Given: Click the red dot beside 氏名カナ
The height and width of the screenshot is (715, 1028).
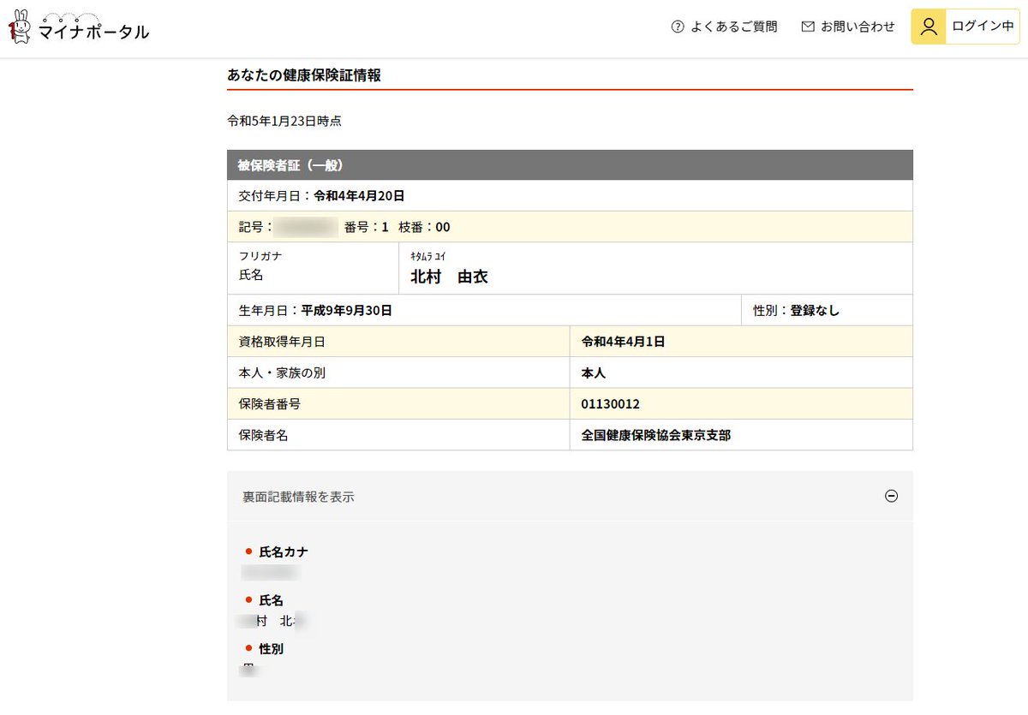Looking at the screenshot, I should coord(249,552).
